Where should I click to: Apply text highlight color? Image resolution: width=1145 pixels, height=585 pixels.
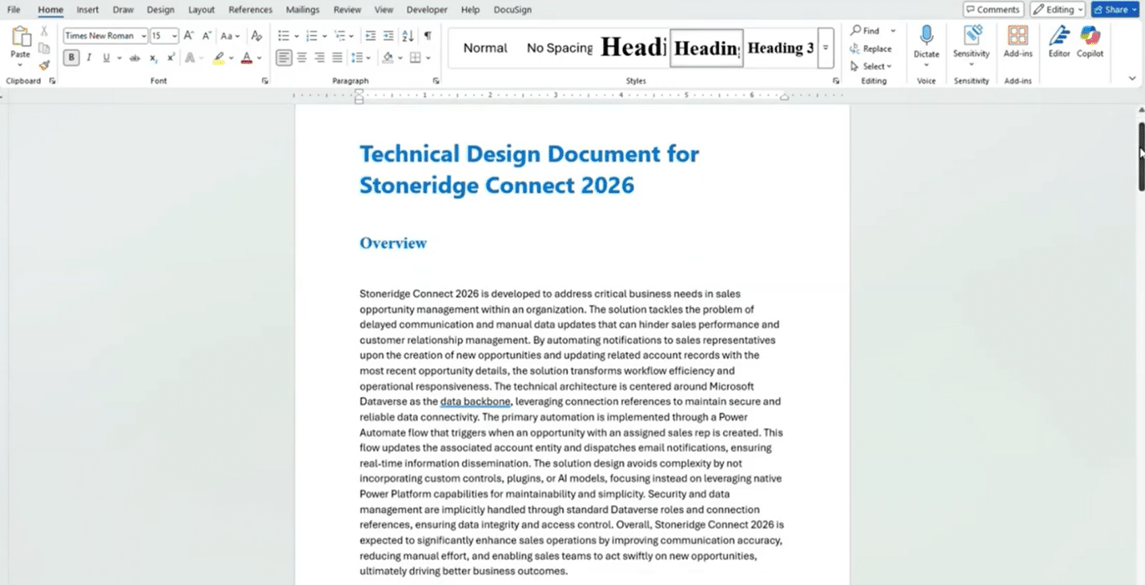(x=218, y=58)
